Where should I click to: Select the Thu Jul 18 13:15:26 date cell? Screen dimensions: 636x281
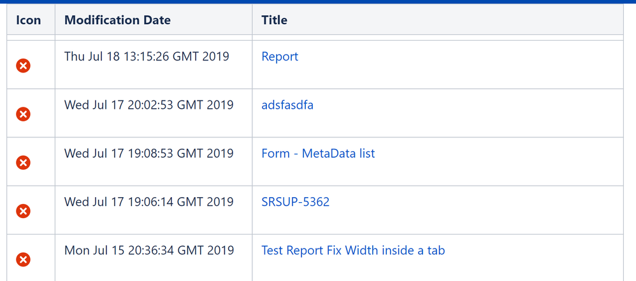point(147,57)
